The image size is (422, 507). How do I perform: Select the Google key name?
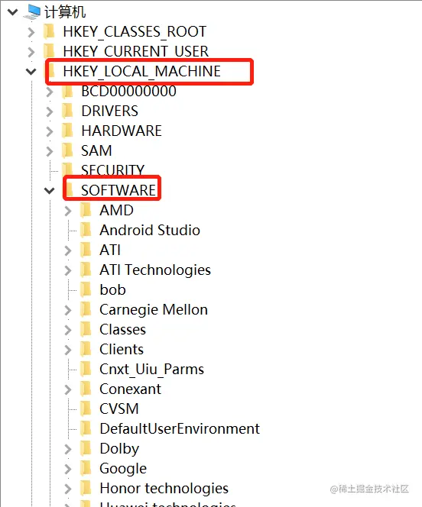(x=123, y=469)
